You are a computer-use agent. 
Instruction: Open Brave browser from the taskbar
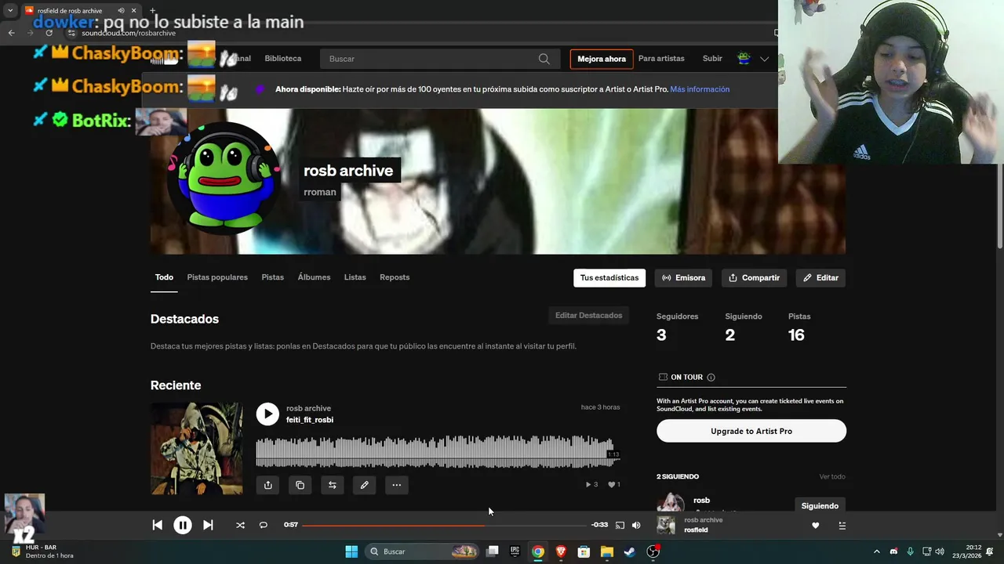561,551
